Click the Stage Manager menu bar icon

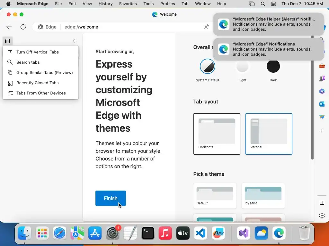[x=252, y=4]
